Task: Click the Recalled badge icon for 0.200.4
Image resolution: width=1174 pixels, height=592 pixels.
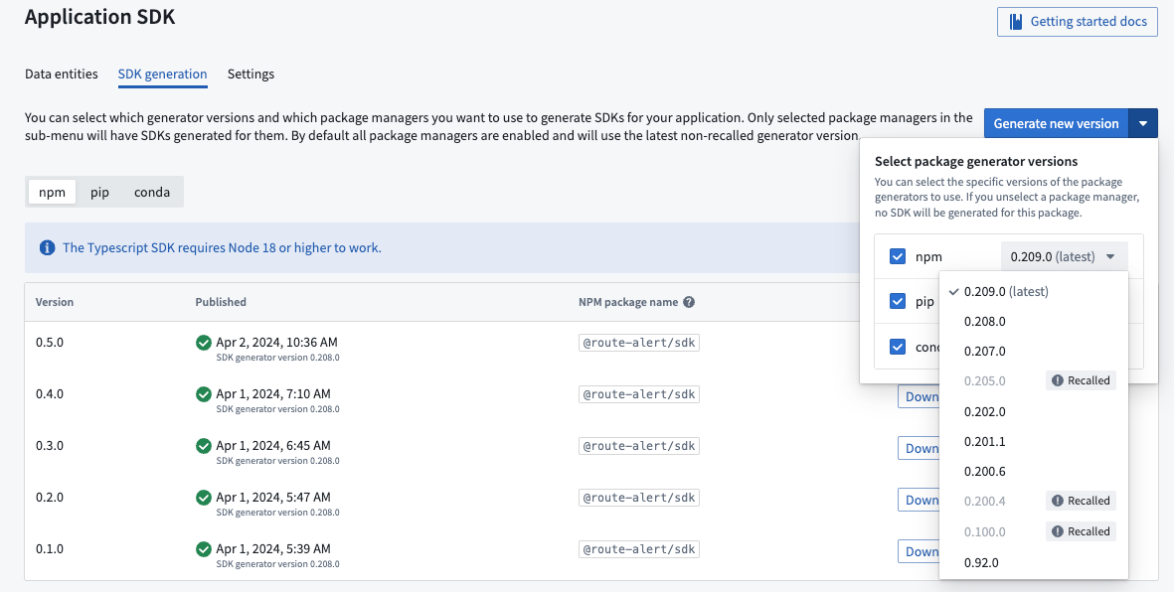Action: [1058, 501]
